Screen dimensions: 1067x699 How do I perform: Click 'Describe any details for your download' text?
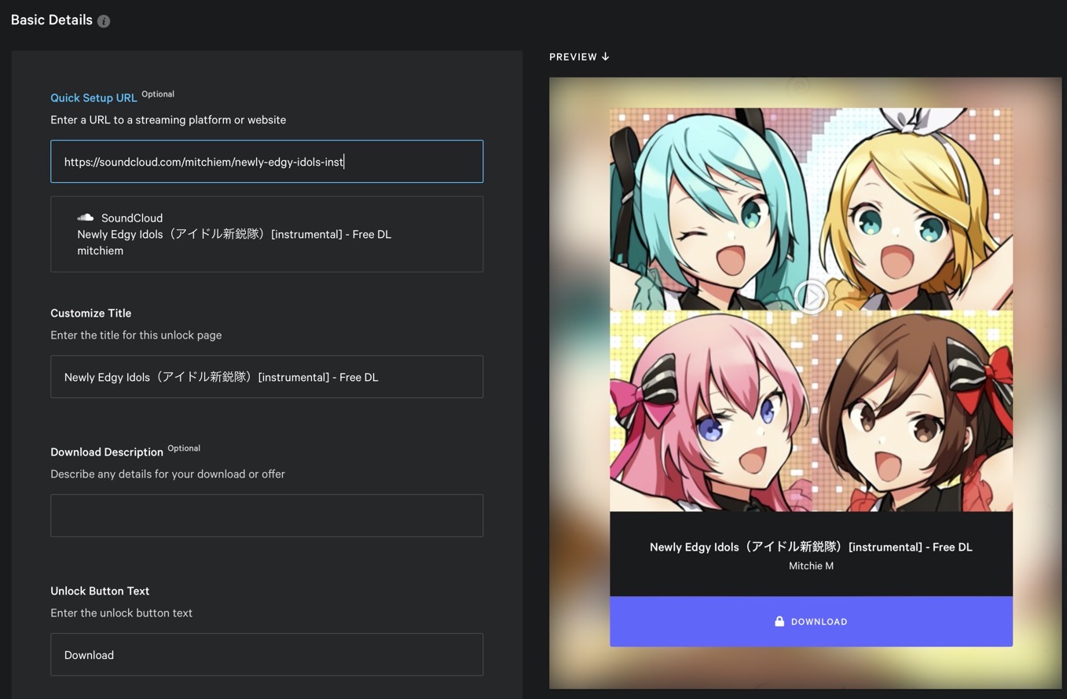167,474
